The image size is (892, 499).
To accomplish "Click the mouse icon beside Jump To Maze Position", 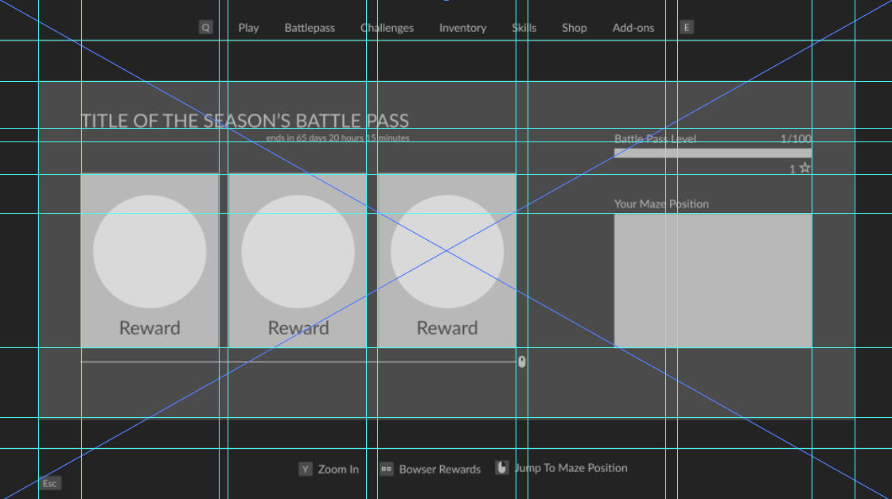I will coord(501,468).
